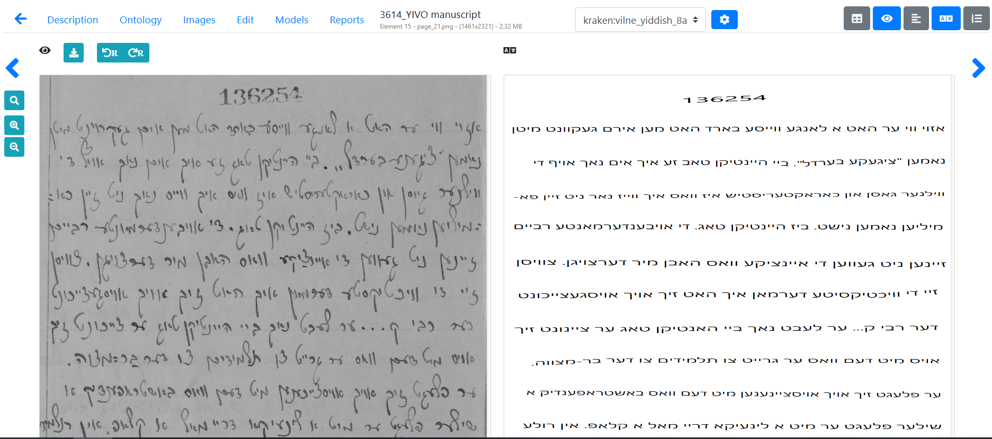This screenshot has height=439, width=992.
Task: Open transcription settings gear button
Action: coord(724,20)
